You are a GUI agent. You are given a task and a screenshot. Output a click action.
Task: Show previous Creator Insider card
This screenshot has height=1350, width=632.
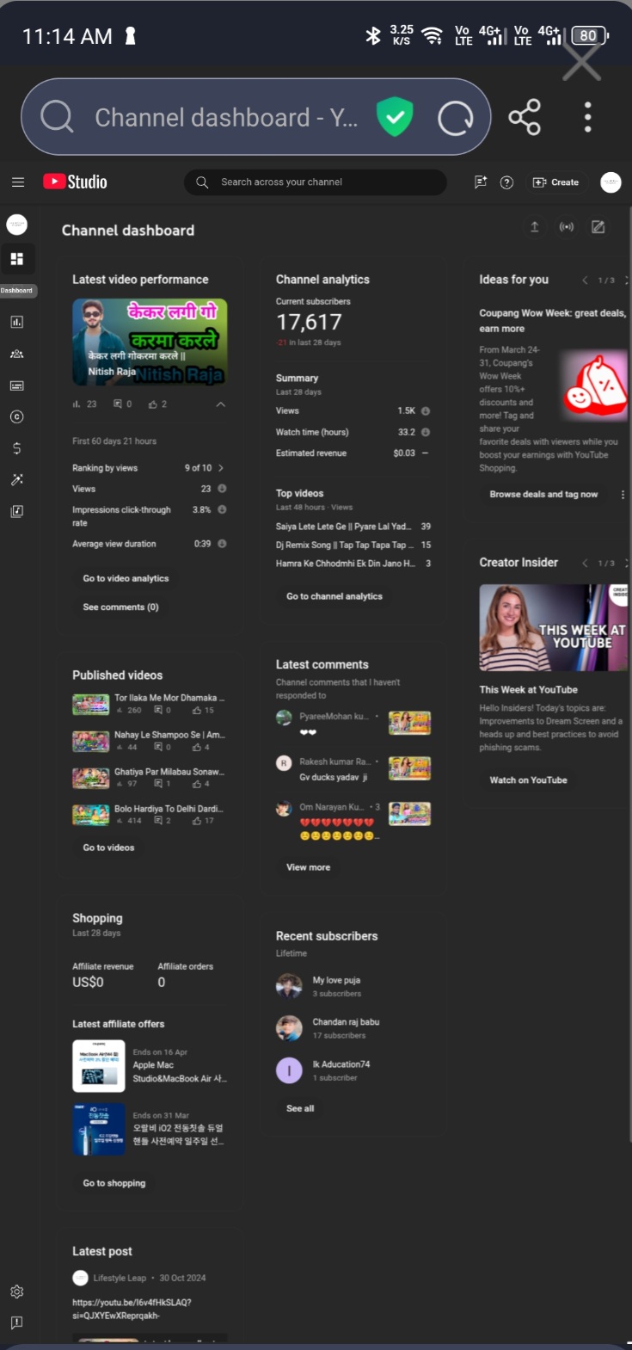(x=585, y=564)
